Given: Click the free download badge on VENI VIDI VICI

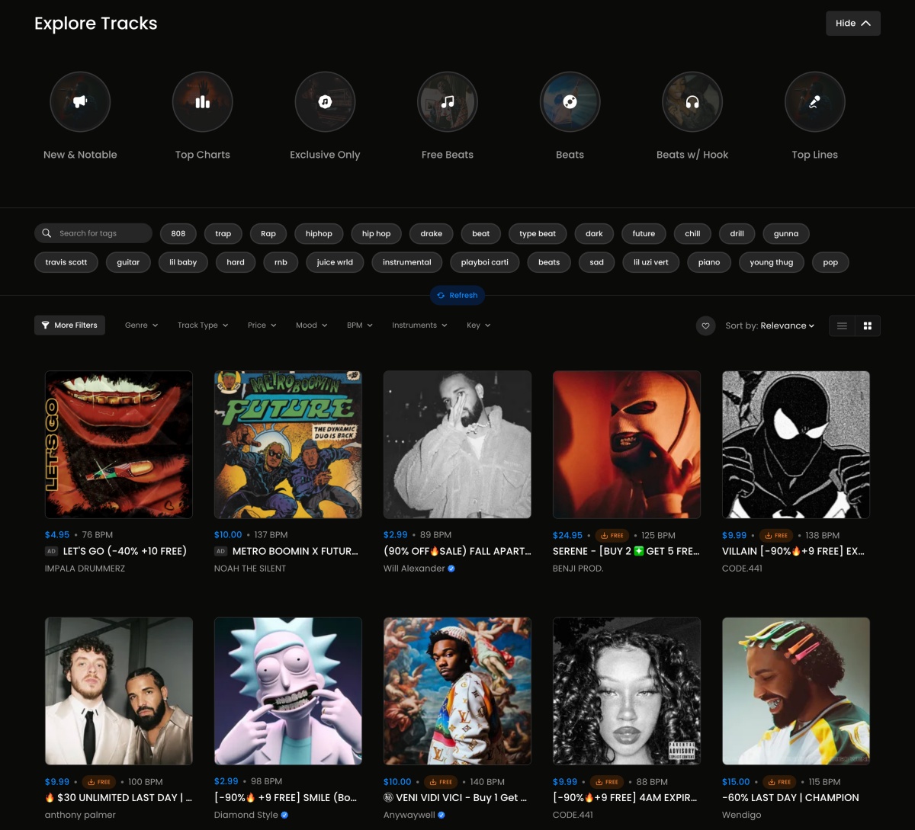Looking at the screenshot, I should click(x=441, y=782).
